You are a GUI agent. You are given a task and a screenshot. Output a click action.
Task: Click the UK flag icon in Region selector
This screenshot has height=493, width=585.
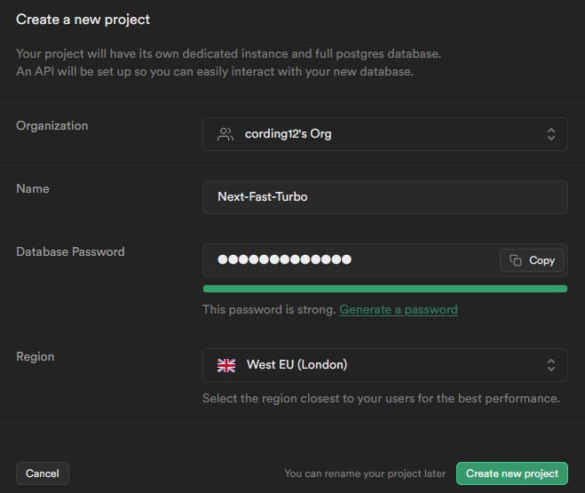[226, 364]
